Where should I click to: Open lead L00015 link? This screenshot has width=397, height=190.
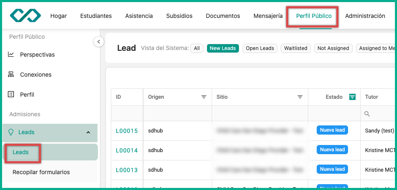pyautogui.click(x=127, y=131)
